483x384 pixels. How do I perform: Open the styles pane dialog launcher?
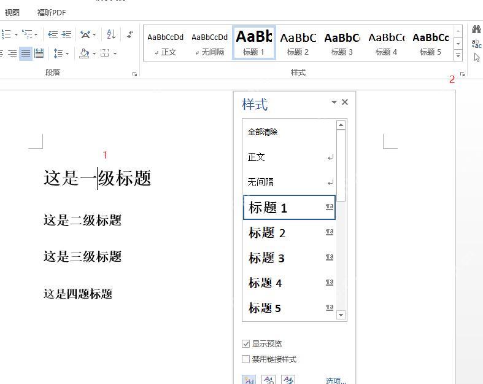pyautogui.click(x=462, y=74)
